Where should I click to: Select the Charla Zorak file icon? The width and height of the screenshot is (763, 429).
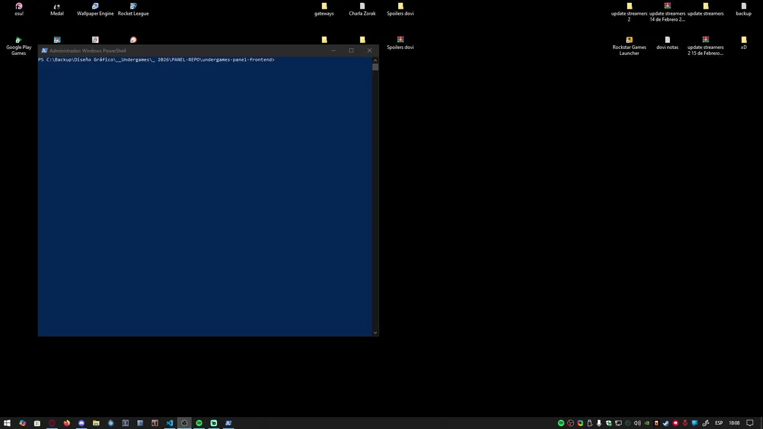[362, 10]
